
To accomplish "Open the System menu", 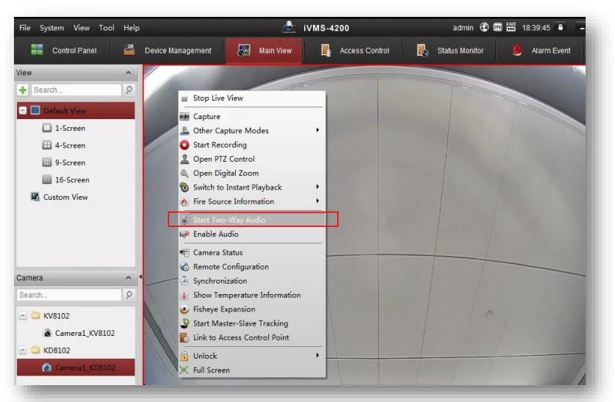I will coord(51,28).
